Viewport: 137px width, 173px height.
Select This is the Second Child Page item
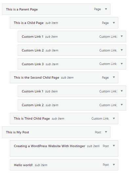tap(64, 77)
